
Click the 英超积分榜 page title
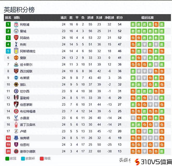coord(19,10)
